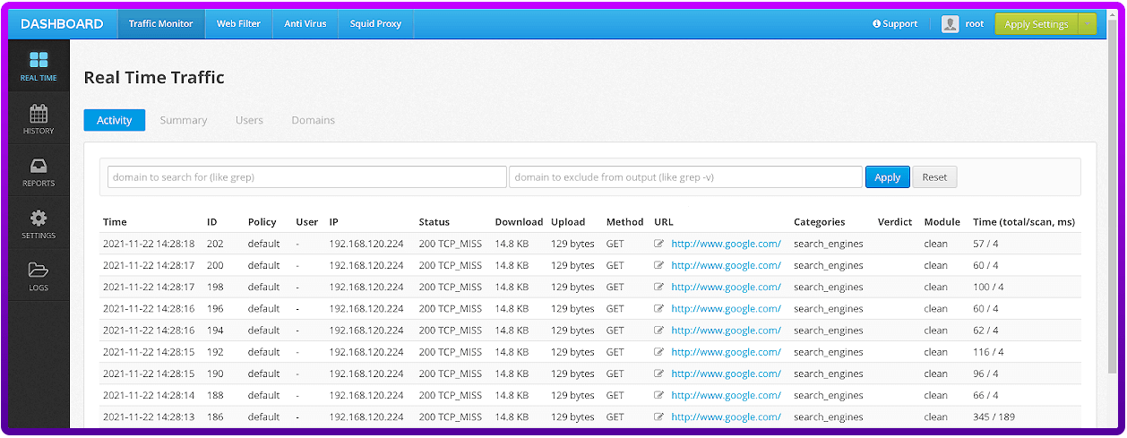Open Settings gear icon in sidebar
Viewport: 1127px width, 438px height.
tap(39, 219)
